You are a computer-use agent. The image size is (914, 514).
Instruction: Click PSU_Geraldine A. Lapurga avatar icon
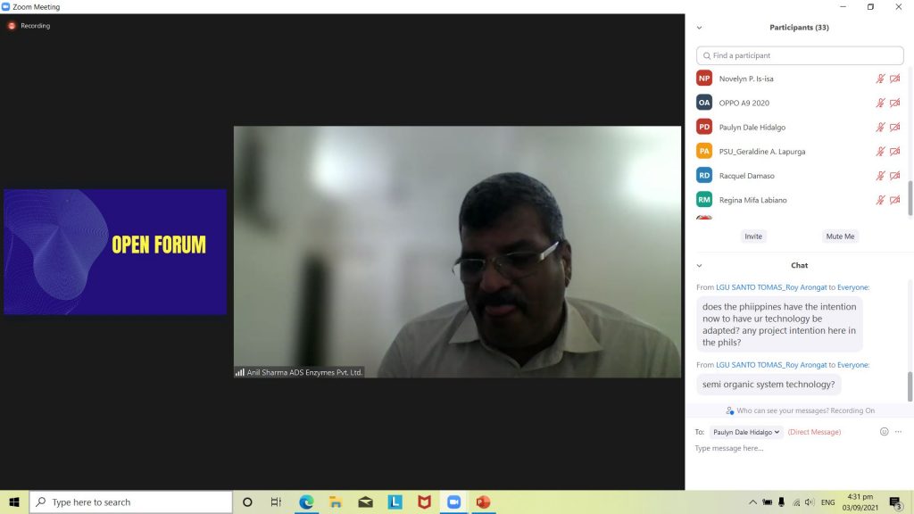click(704, 151)
